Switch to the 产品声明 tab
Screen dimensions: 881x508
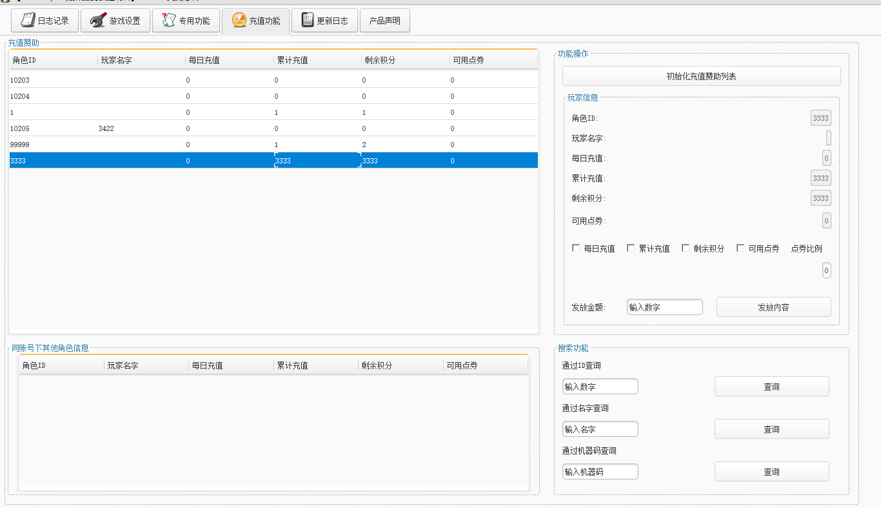point(385,21)
